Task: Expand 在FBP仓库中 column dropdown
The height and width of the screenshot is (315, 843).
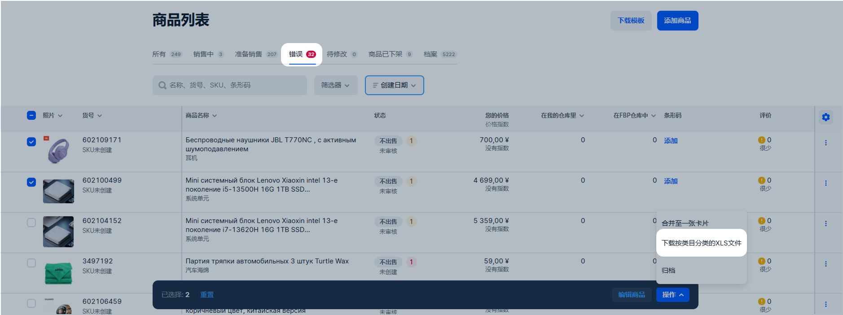Action: coord(654,116)
